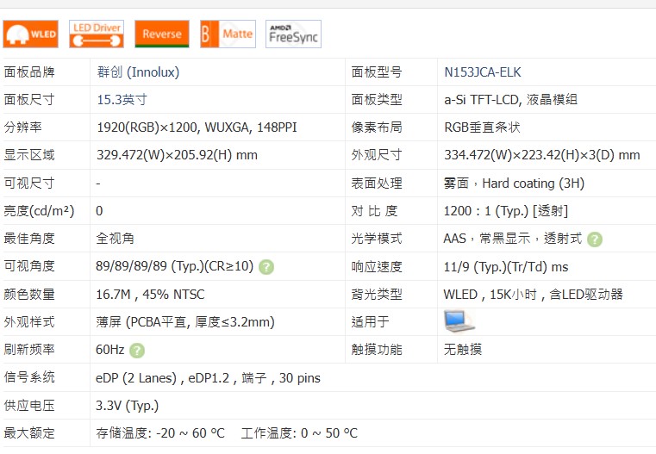Click help icon next to 透射式 optical mode
The height and width of the screenshot is (454, 656).
pyautogui.click(x=595, y=239)
